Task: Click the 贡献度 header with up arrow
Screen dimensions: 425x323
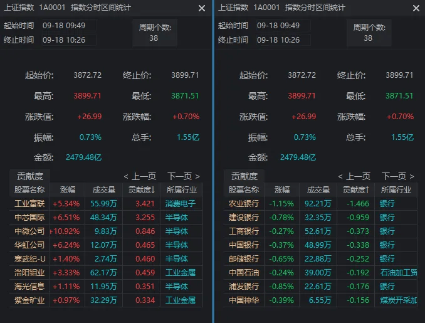Action: pos(355,189)
